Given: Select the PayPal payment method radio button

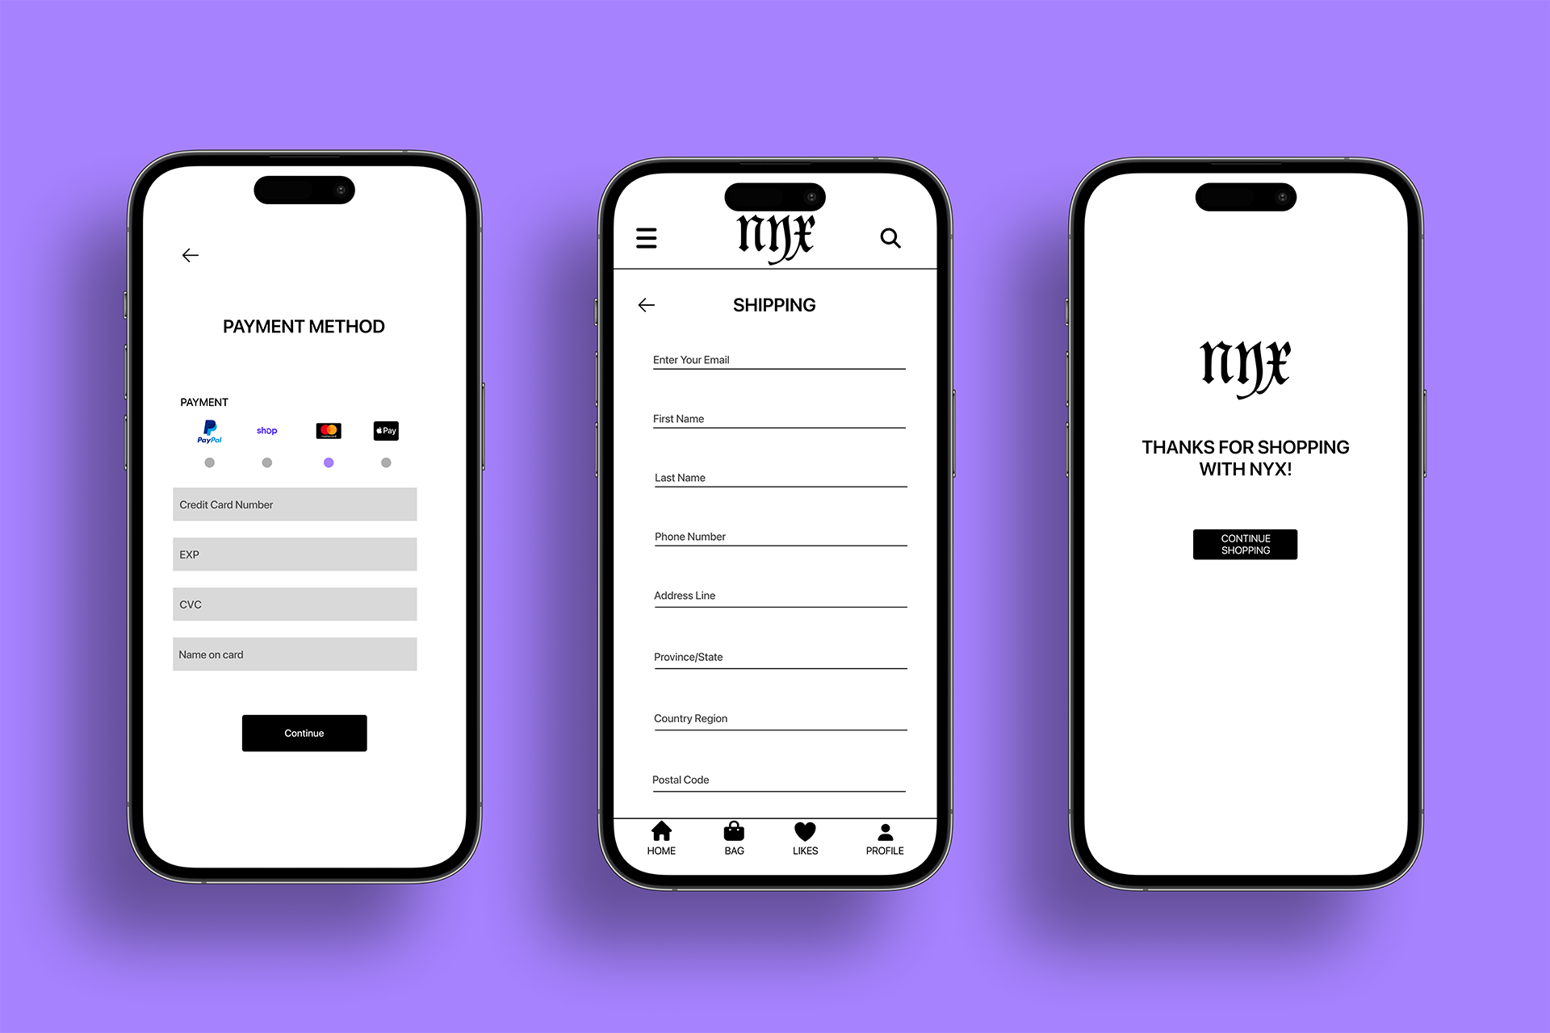Looking at the screenshot, I should pyautogui.click(x=210, y=461).
